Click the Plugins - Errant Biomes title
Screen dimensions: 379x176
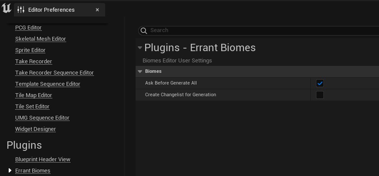coord(200,48)
